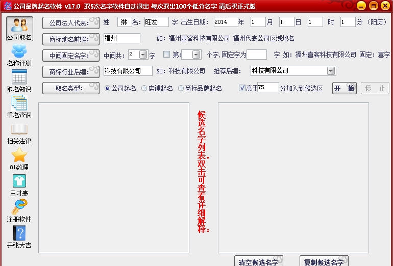The image size is (393, 266).
Task: Expand the 中间共 character count dropdown
Action: [x=143, y=55]
